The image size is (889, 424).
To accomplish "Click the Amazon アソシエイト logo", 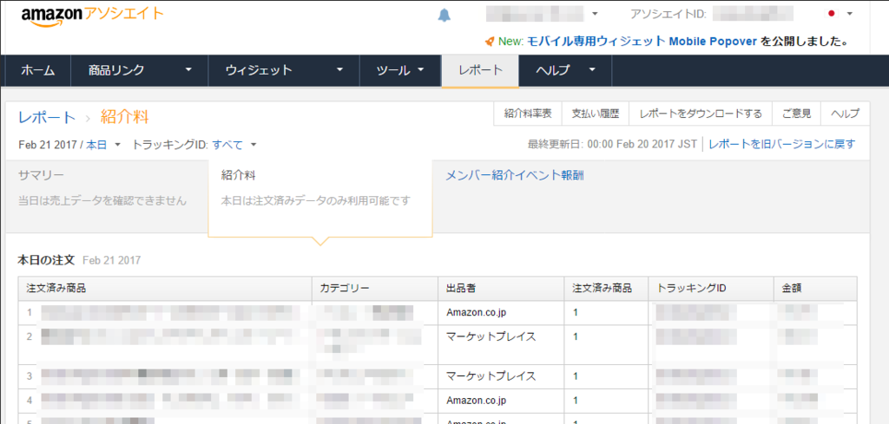I will [92, 16].
